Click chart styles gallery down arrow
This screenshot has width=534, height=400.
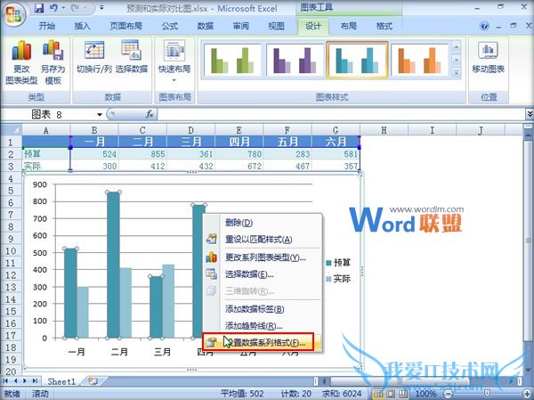[x=457, y=60]
